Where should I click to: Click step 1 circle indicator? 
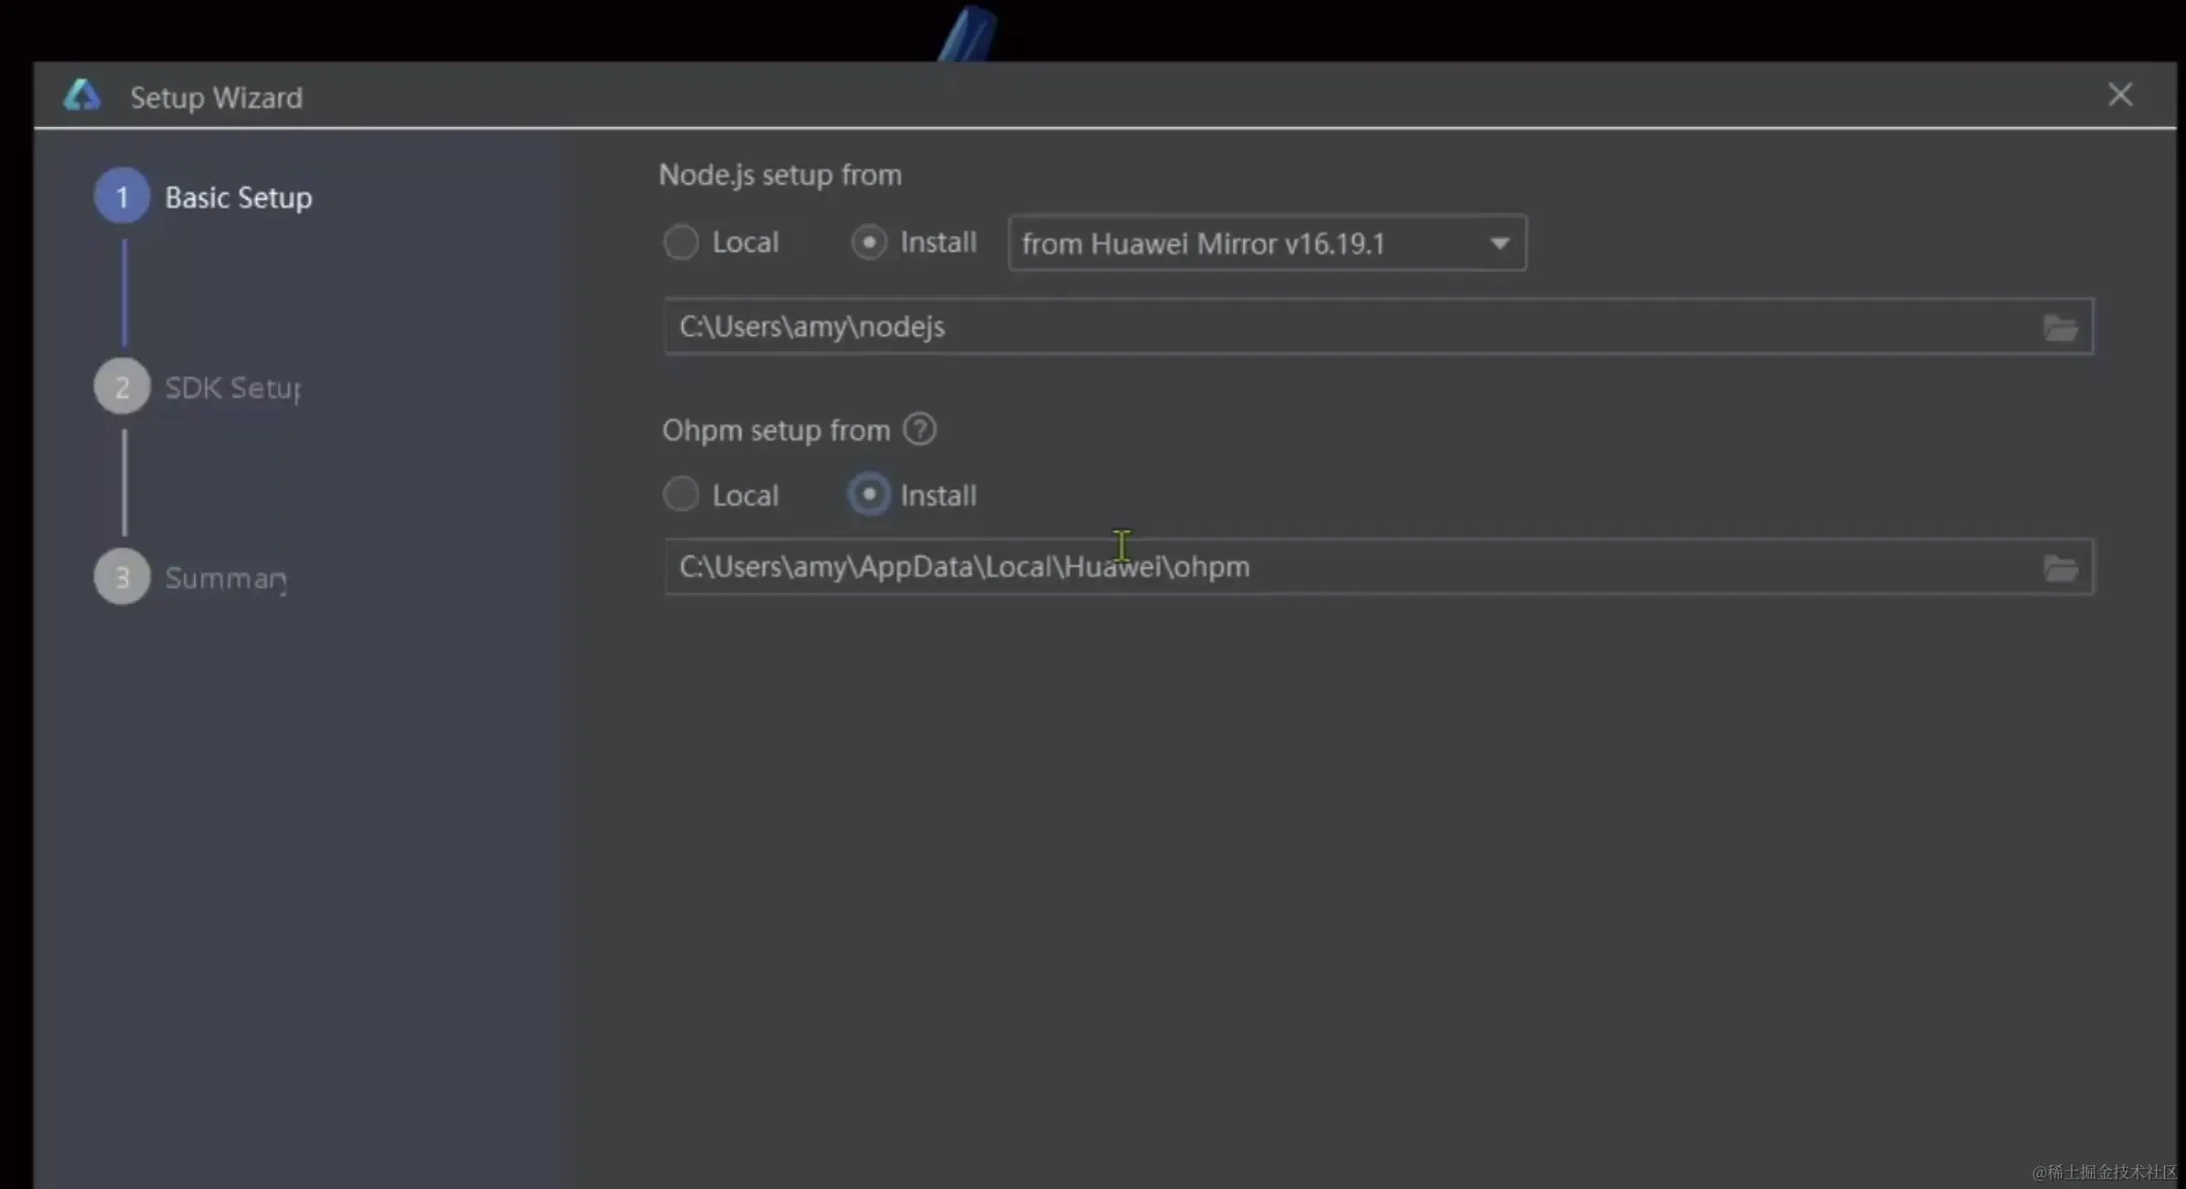122,196
